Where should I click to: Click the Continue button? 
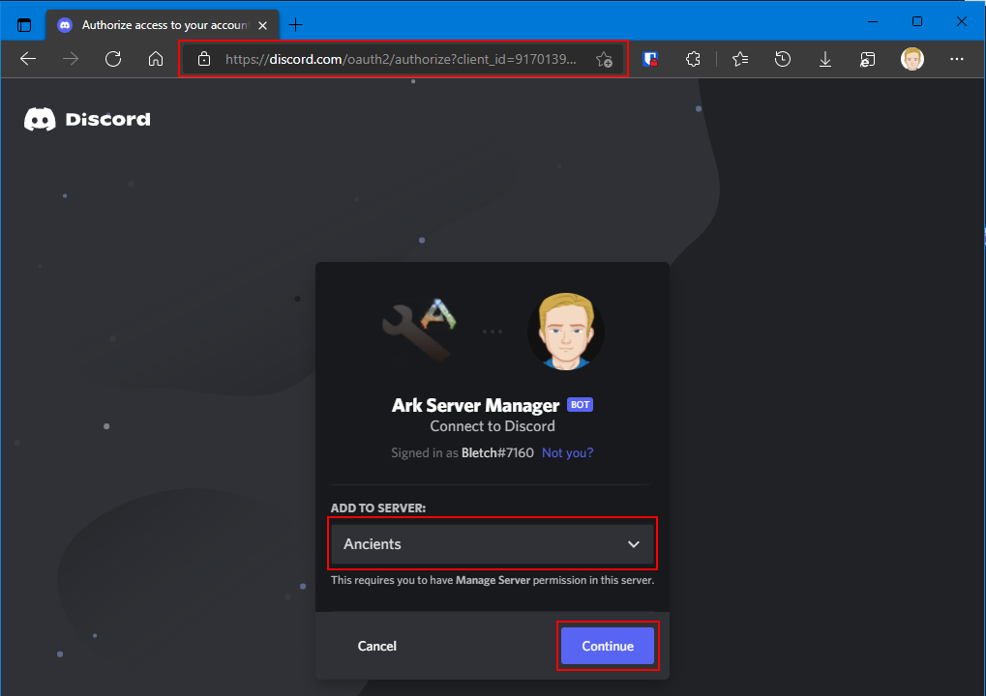pos(608,646)
